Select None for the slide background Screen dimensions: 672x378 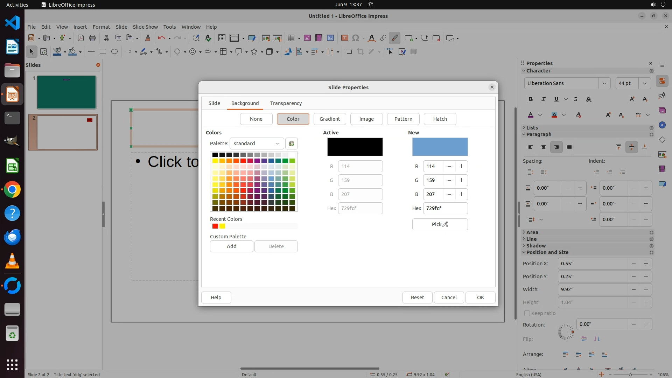pyautogui.click(x=256, y=119)
